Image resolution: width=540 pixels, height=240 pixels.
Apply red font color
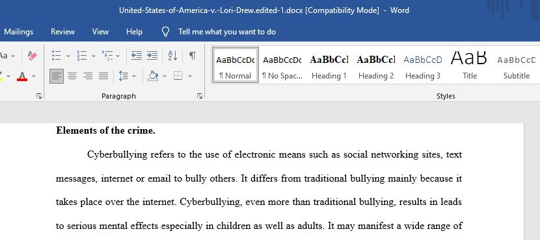pos(22,76)
